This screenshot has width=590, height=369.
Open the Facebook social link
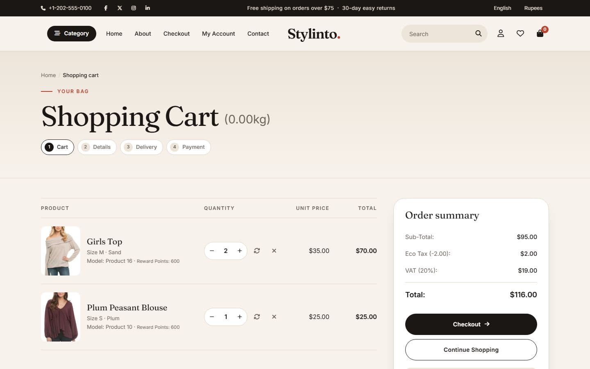click(x=106, y=8)
